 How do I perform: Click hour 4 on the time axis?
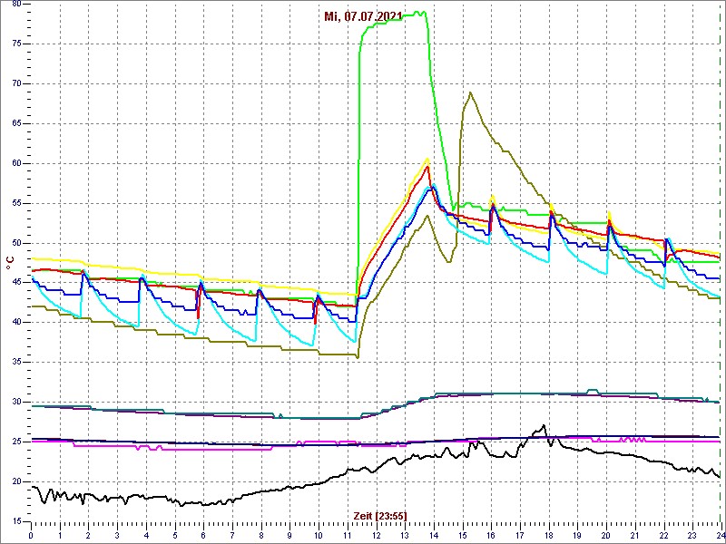146,535
